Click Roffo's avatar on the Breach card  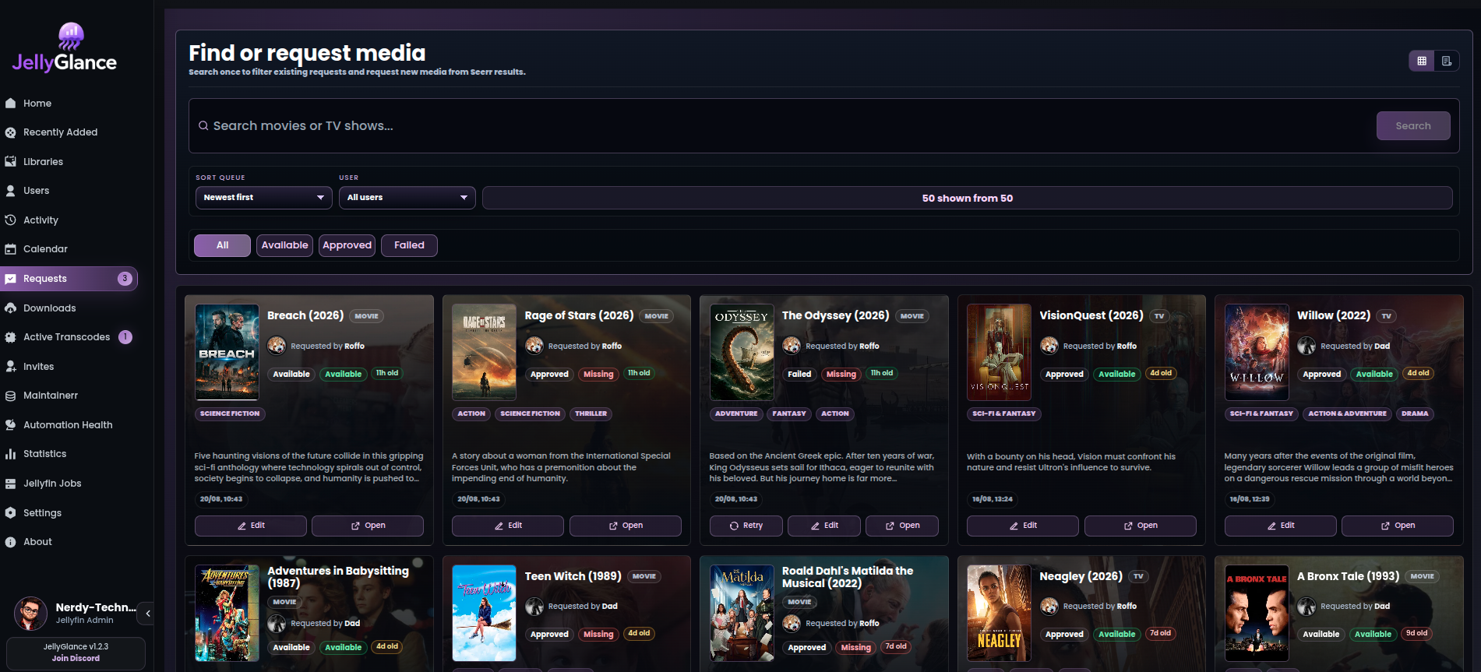(277, 345)
